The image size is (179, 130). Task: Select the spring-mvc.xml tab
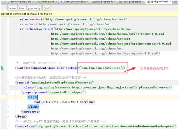pyautogui.click(x=159, y=2)
